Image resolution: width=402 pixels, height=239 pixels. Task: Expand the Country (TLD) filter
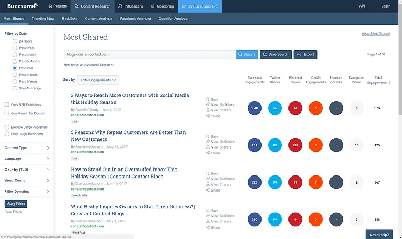pyautogui.click(x=27, y=170)
